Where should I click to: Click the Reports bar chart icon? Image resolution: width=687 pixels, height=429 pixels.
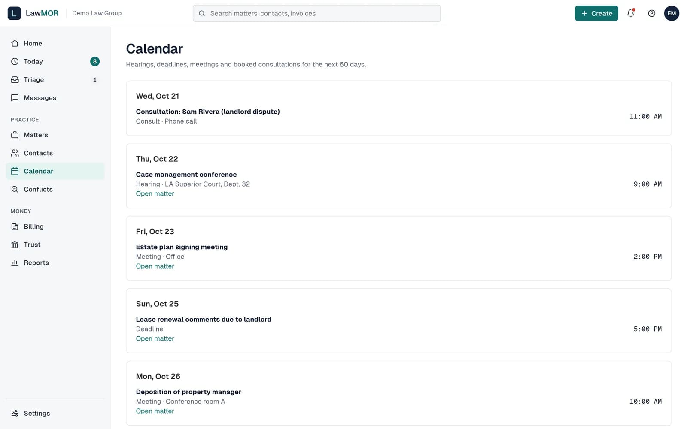[x=15, y=263]
